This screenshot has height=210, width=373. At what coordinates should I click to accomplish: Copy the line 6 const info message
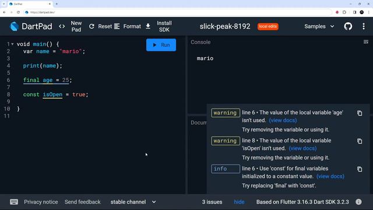(360, 169)
